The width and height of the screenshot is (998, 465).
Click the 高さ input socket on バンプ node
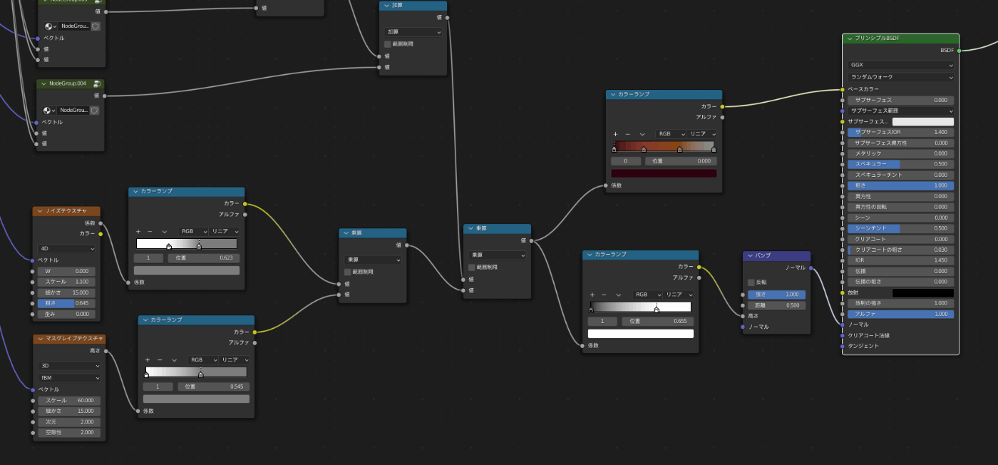click(x=743, y=316)
